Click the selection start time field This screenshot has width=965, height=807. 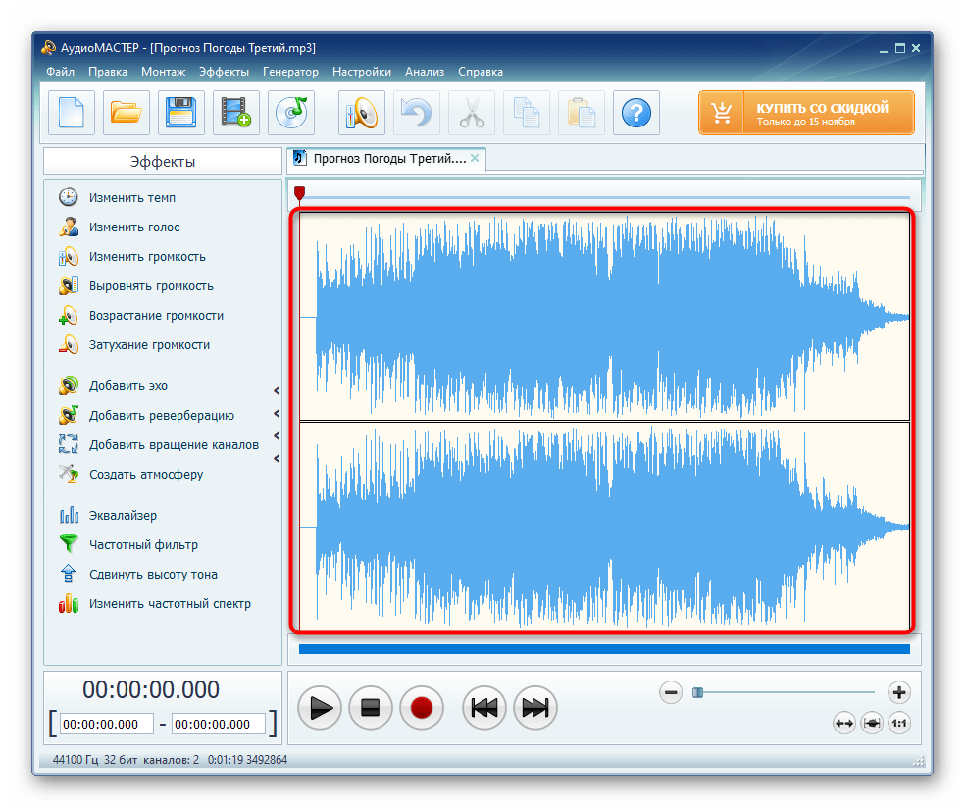click(106, 725)
